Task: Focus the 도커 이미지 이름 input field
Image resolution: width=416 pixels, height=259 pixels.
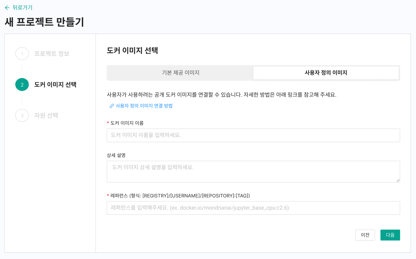Action: coord(253,135)
